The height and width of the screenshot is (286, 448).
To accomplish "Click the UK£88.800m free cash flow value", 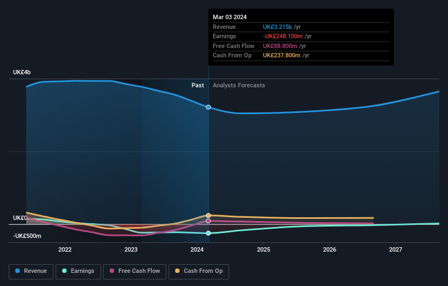I will pyautogui.click(x=280, y=46).
